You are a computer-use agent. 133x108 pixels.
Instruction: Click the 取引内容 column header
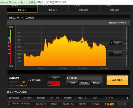coord(27,98)
